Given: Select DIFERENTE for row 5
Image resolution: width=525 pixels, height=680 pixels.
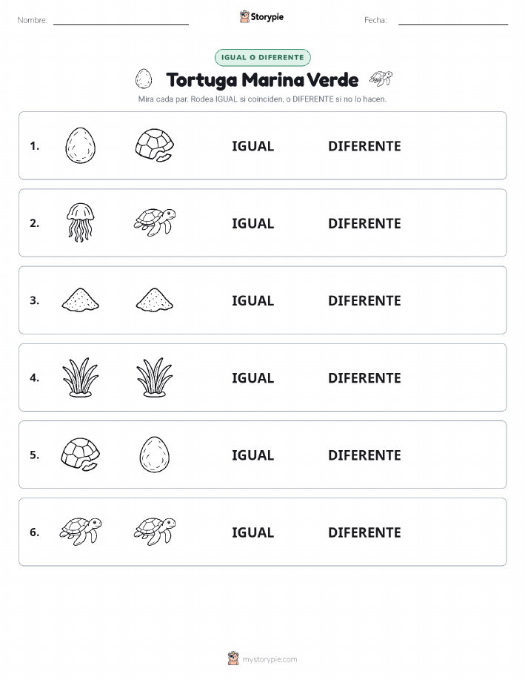Looking at the screenshot, I should click(x=364, y=455).
